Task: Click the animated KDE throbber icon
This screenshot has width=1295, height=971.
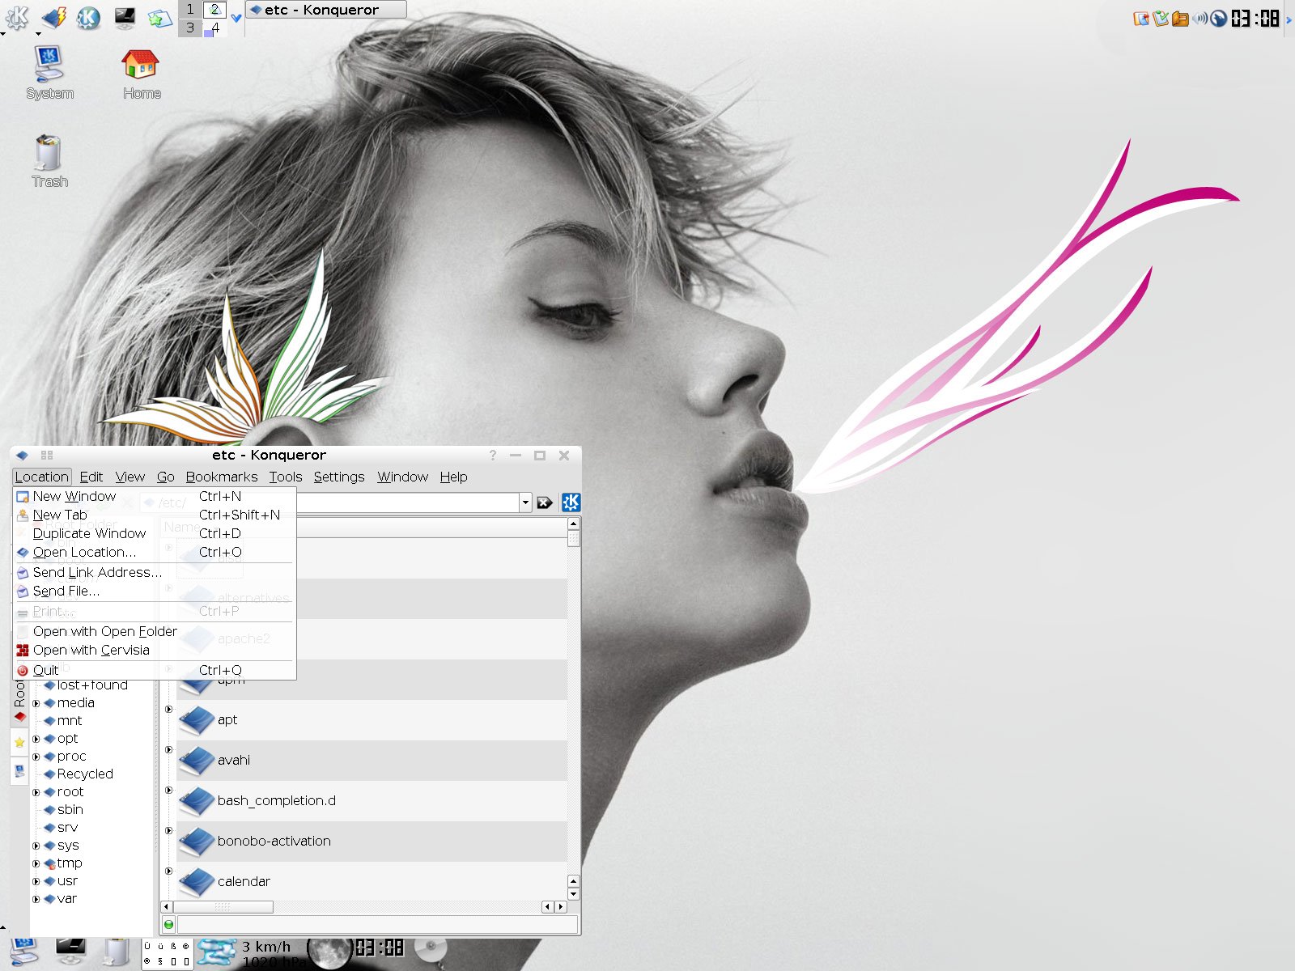Action: coord(571,502)
